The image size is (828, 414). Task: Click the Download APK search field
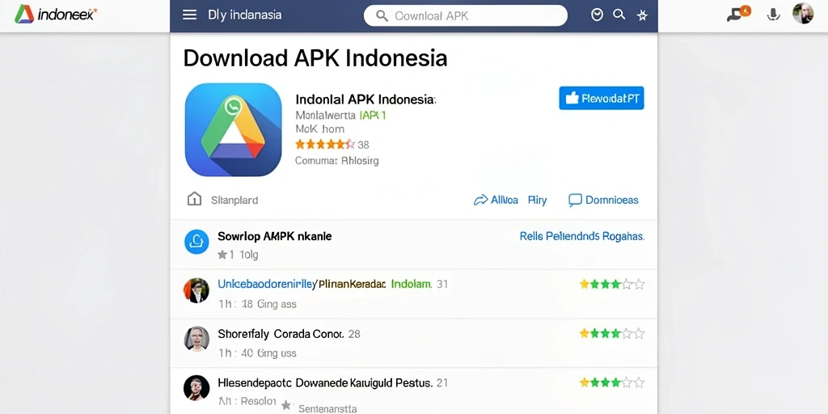465,16
